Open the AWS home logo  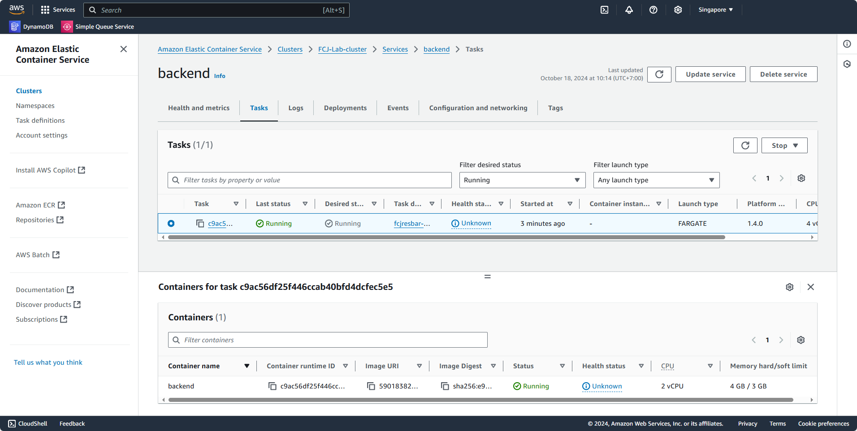tap(17, 9)
